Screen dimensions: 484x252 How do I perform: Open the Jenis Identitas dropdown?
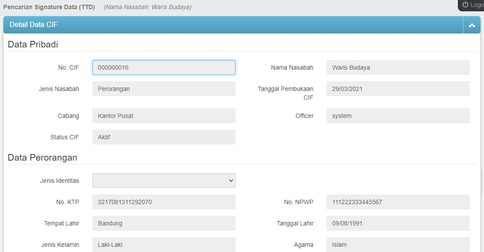click(164, 181)
